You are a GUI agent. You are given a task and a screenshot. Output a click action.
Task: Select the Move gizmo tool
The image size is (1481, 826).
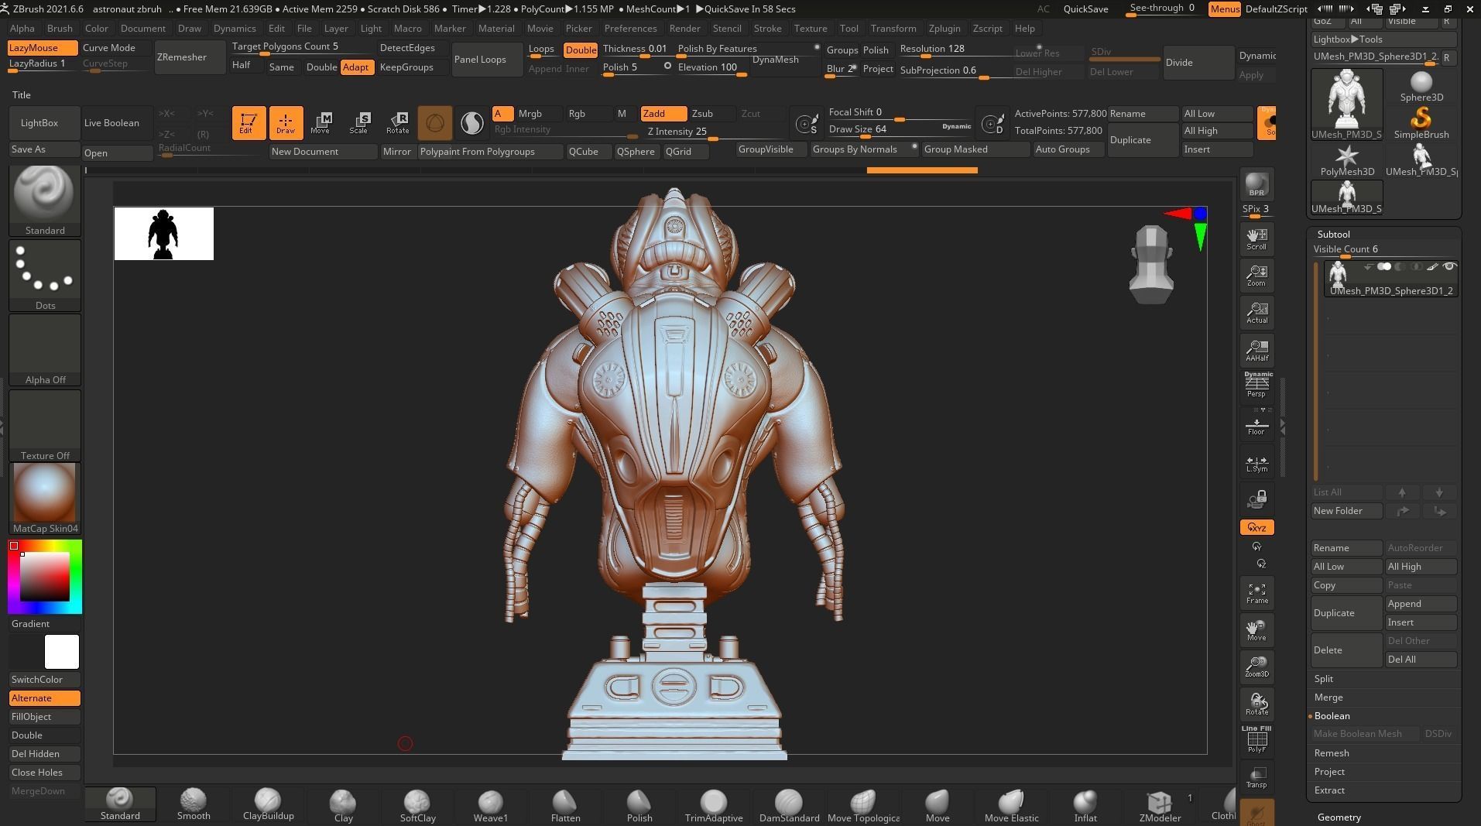(x=321, y=122)
